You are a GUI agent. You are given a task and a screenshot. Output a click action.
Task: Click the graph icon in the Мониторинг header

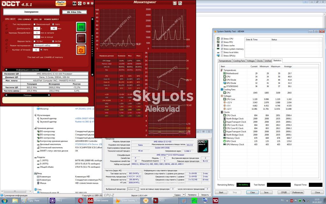click(x=175, y=3)
